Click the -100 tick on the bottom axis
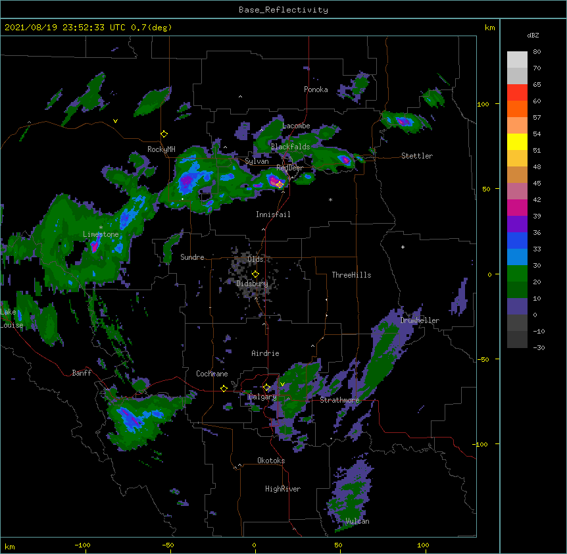 [83, 545]
